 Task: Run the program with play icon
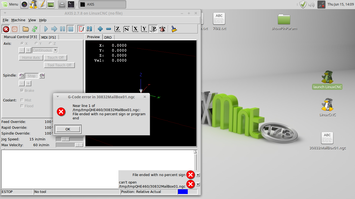[46, 29]
